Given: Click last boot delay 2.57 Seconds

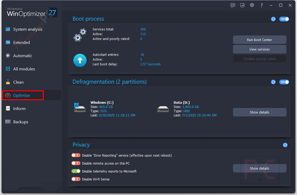Looking at the screenshot, I should [x=150, y=64].
